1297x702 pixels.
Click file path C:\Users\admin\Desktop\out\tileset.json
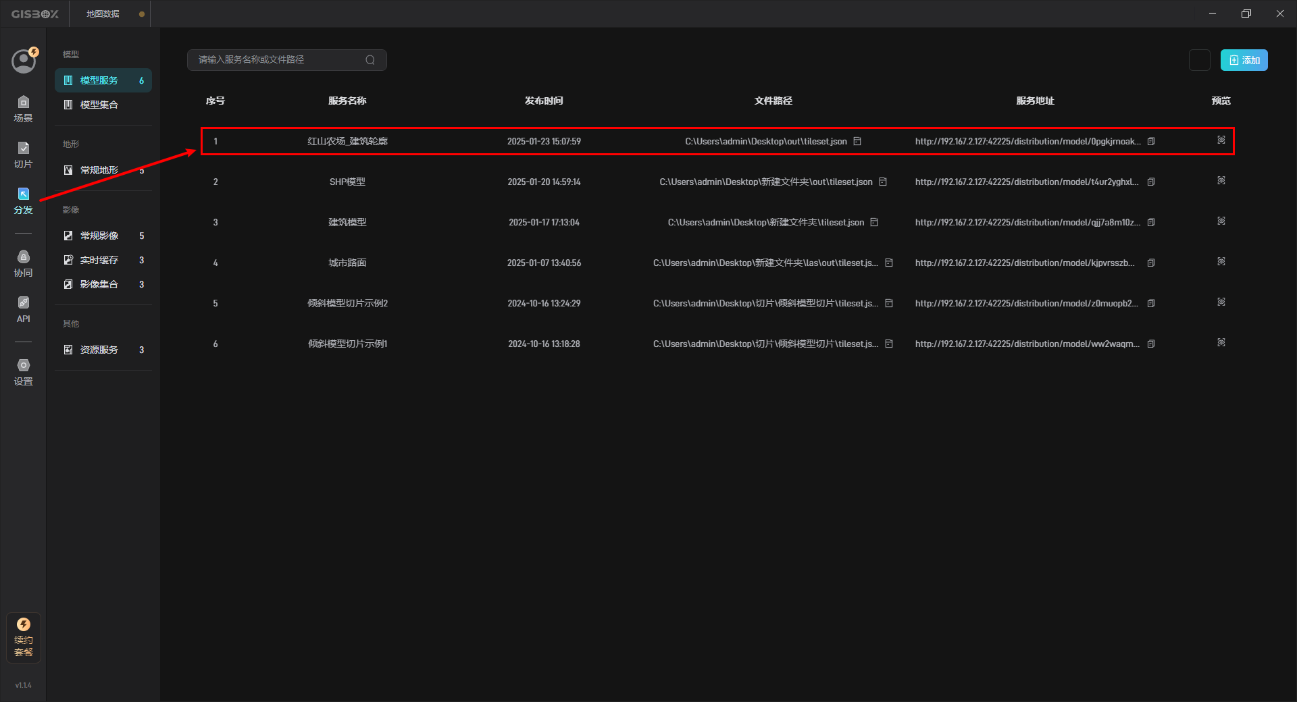[766, 141]
